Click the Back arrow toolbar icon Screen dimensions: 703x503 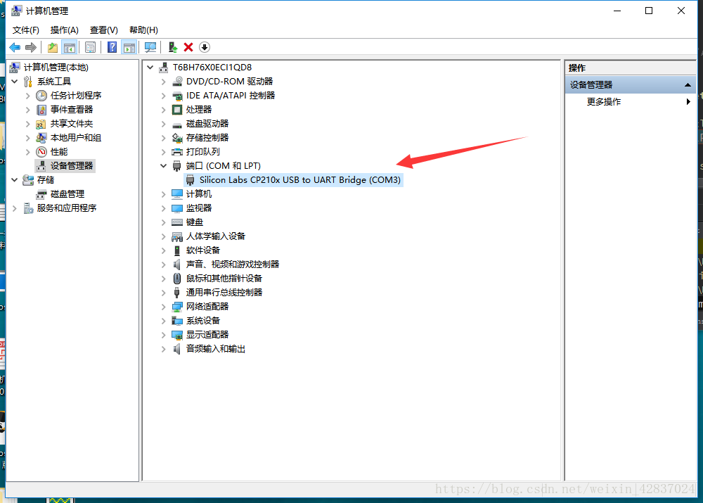(x=15, y=47)
